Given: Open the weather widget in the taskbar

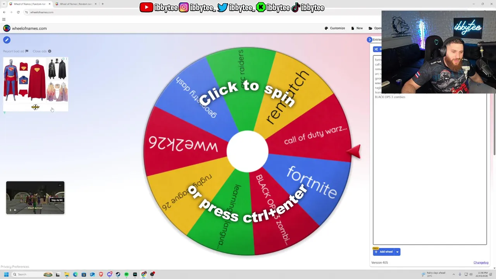Looking at the screenshot, I should [x=433, y=274].
